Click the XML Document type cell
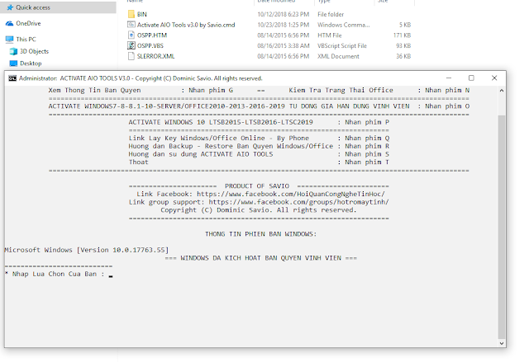This screenshot has height=362, width=529. 338,56
